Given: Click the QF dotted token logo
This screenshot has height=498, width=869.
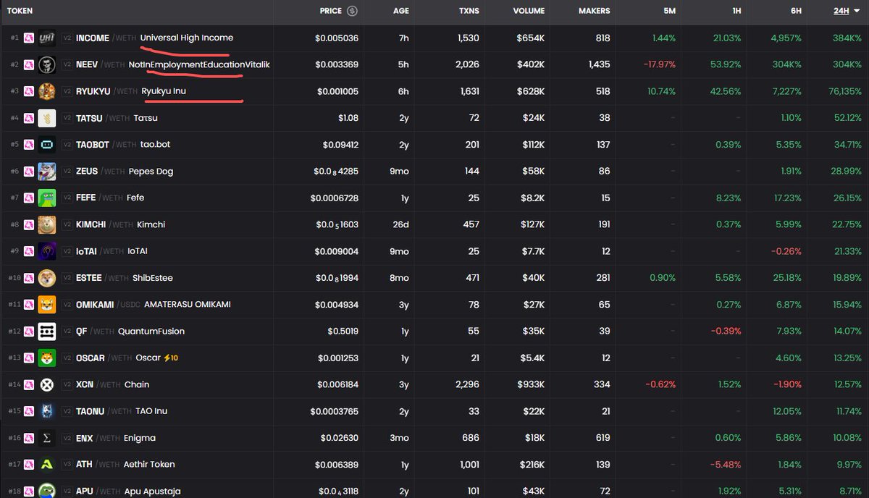Looking at the screenshot, I should (47, 332).
